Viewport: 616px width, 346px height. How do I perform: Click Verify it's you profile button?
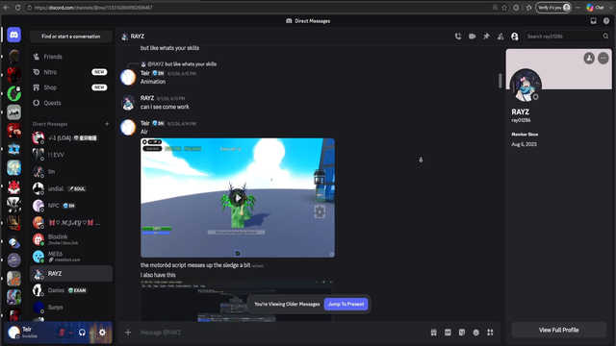[x=553, y=8]
